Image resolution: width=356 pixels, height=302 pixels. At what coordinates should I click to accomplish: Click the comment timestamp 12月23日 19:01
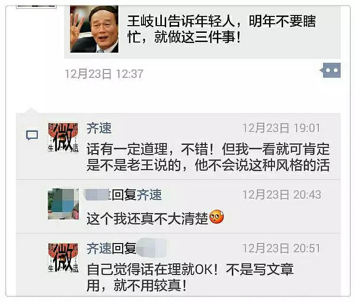coord(282,129)
